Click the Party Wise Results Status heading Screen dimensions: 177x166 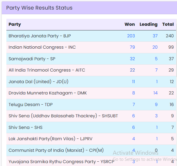coord(39,8)
